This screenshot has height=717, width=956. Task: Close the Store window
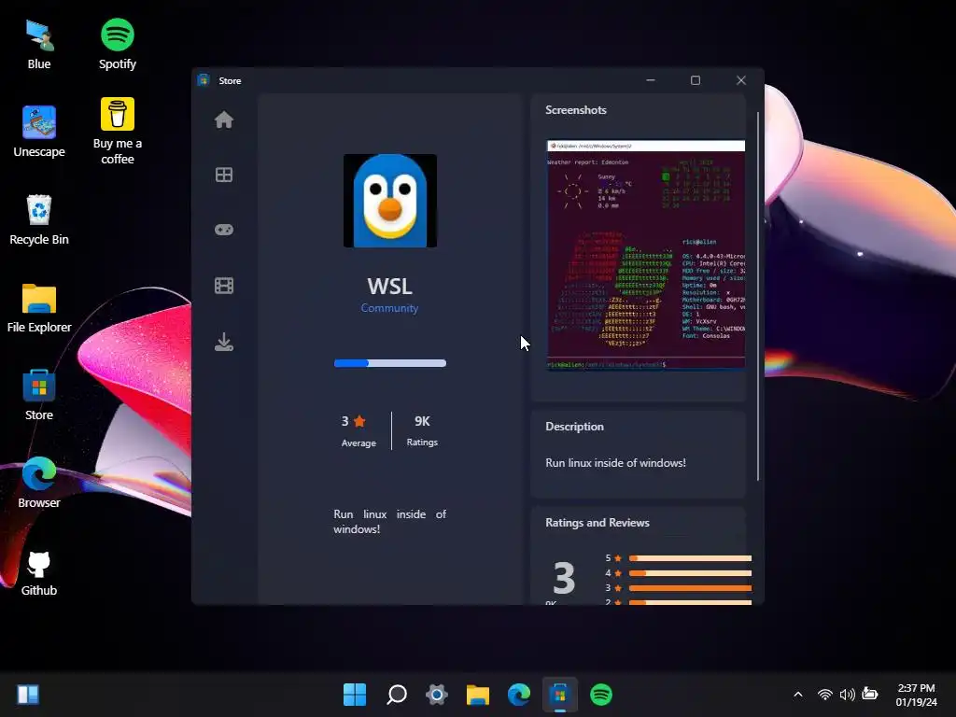pyautogui.click(x=740, y=80)
